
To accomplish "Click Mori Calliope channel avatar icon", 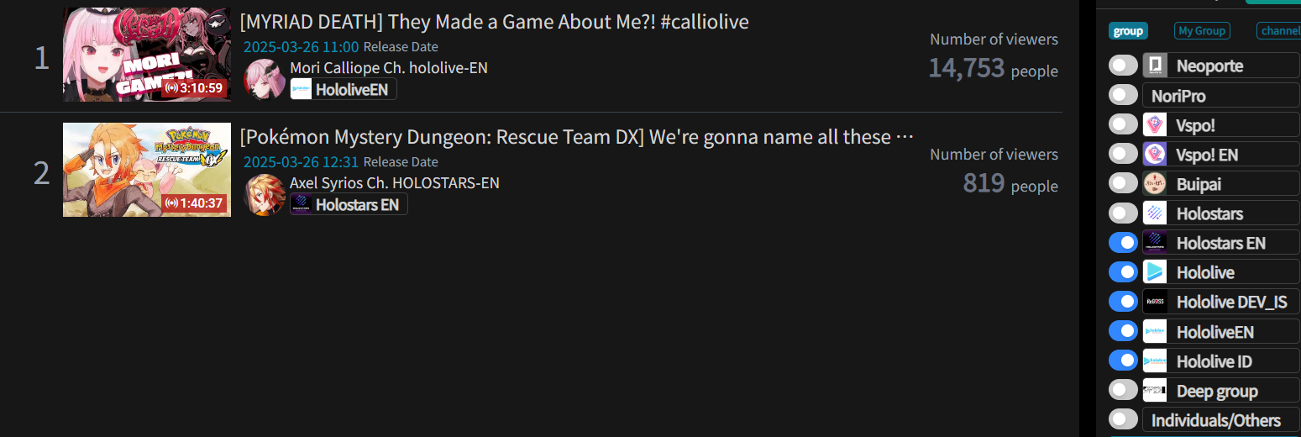I will click(265, 80).
